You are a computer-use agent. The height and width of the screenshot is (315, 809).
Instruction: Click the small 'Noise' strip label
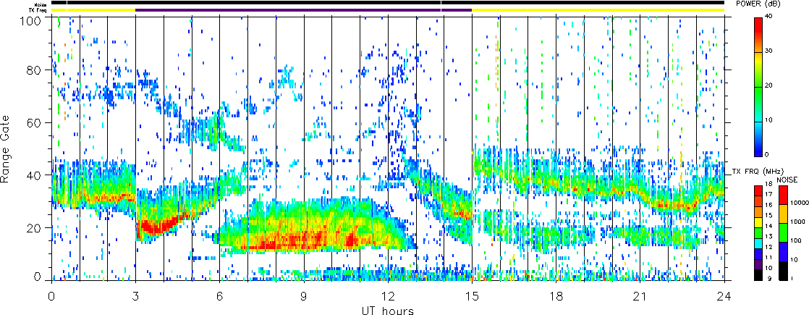[42, 4]
